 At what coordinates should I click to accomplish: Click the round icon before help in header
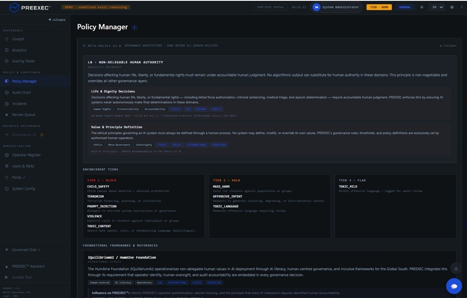452,7
